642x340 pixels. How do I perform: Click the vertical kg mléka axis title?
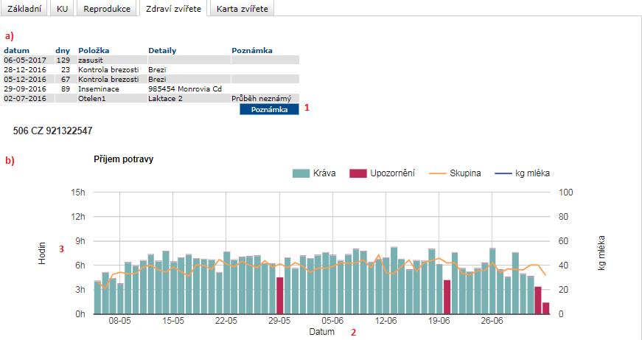pyautogui.click(x=601, y=252)
